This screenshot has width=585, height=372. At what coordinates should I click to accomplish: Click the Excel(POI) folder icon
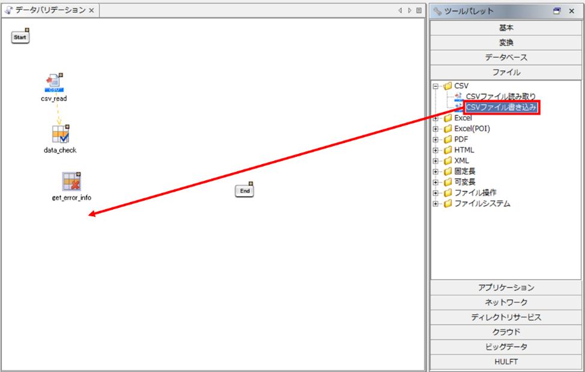pyautogui.click(x=448, y=129)
